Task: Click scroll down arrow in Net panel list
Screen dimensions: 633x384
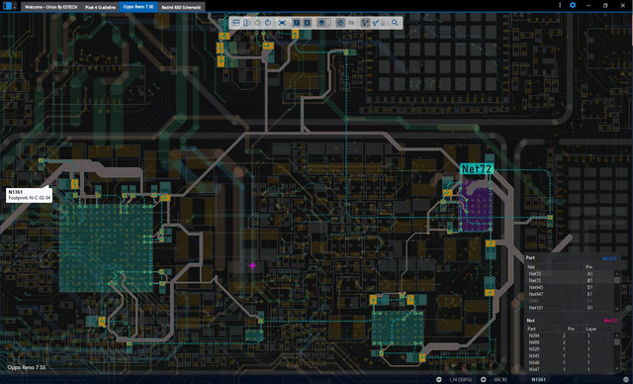Action: click(x=617, y=369)
